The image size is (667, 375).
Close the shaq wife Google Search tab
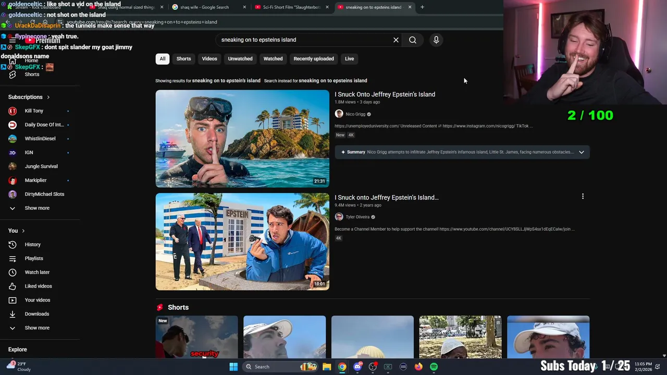tap(244, 7)
